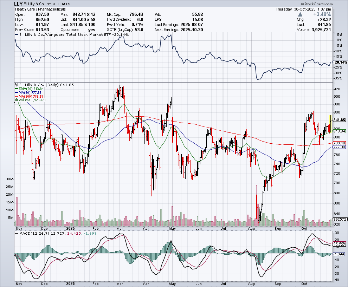348x287 pixels.
Task: Click the -20.14% relative strength axis tag
Action: click(340, 62)
